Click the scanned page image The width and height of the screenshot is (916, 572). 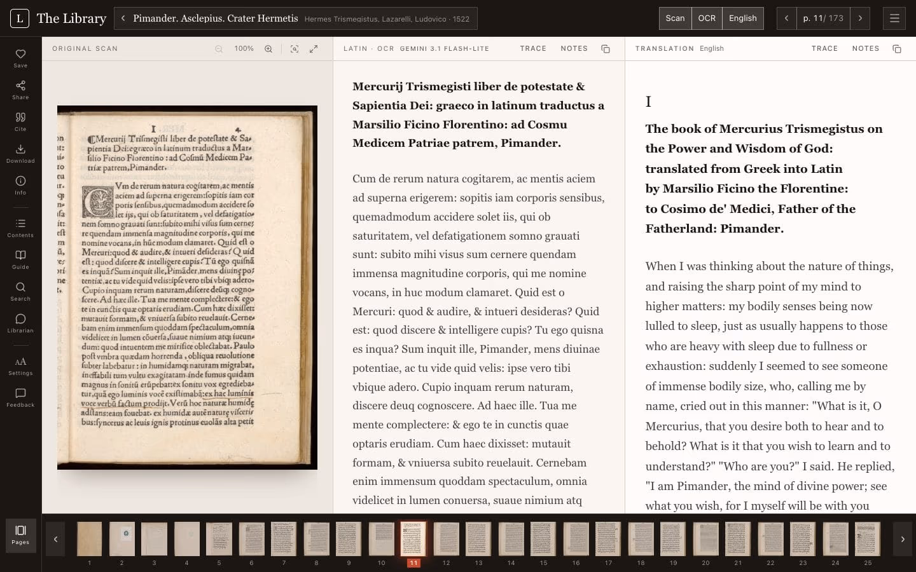(187, 287)
